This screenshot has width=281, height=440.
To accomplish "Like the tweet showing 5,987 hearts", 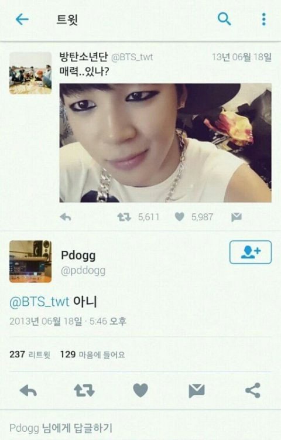I will pos(180,217).
